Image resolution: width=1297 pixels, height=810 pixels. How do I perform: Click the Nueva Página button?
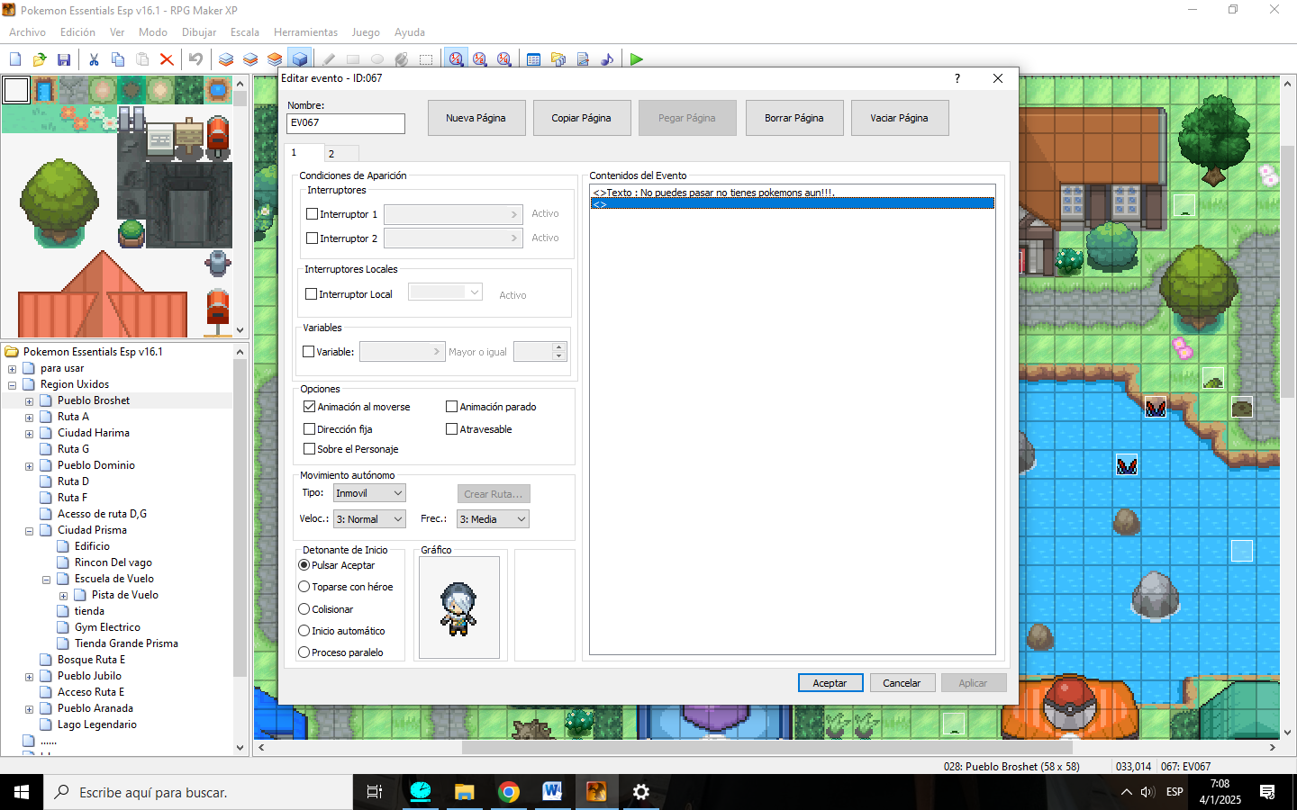476,118
